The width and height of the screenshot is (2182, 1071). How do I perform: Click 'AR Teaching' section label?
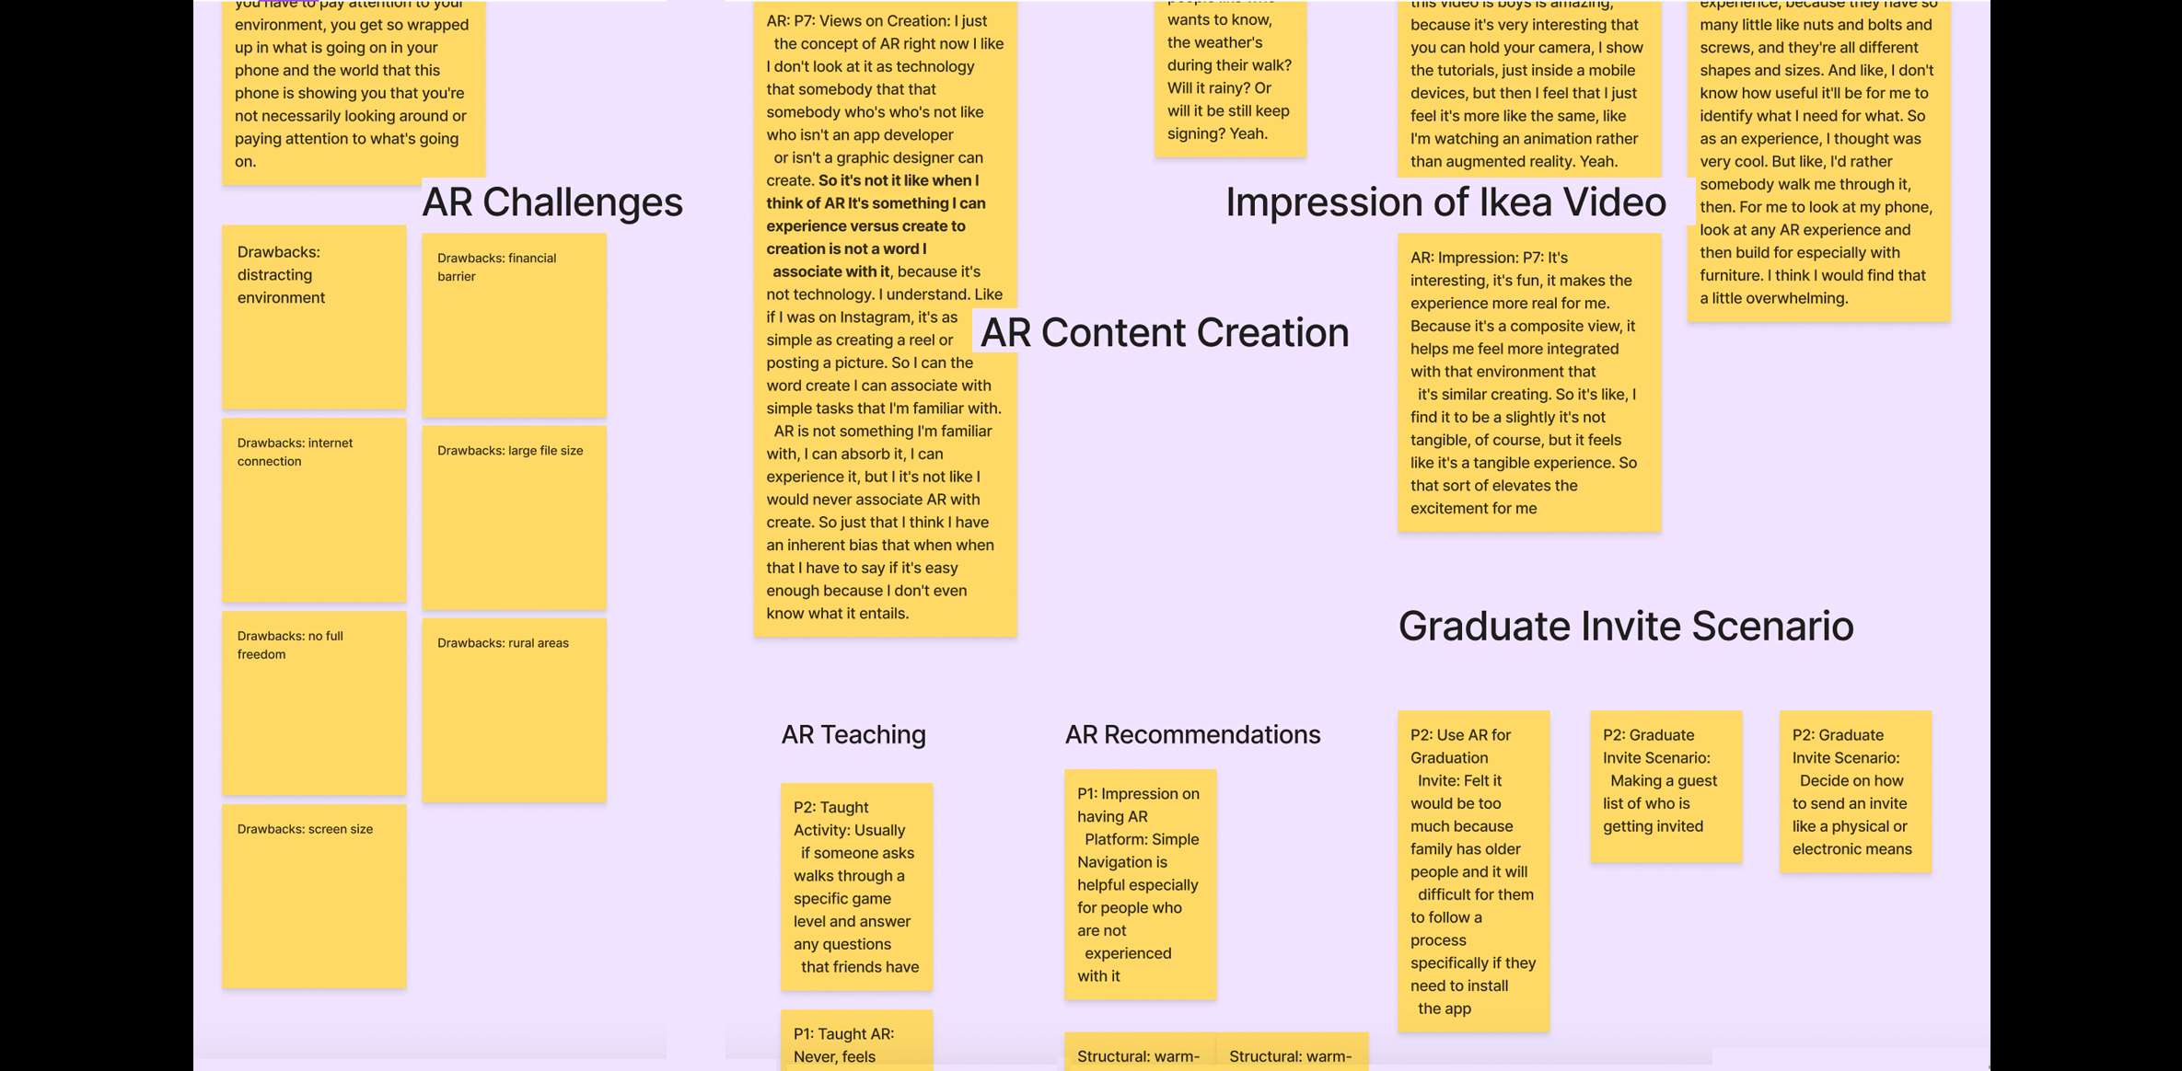point(856,734)
